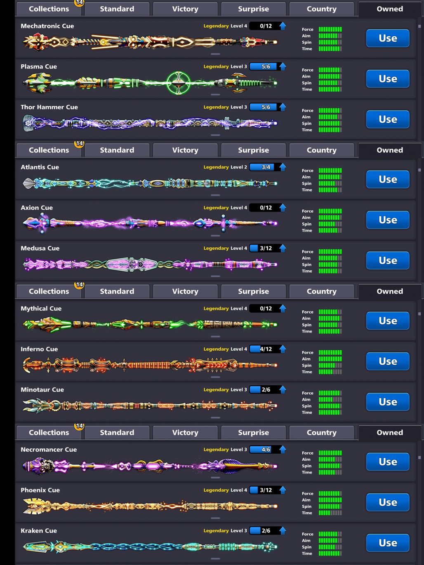
Task: Select Surprise tab directly above Necromancer Cue
Action: (x=253, y=433)
